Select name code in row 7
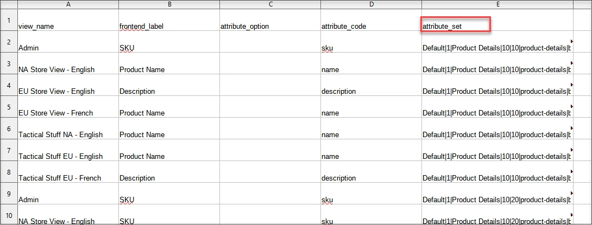The width and height of the screenshot is (592, 225). [371, 150]
